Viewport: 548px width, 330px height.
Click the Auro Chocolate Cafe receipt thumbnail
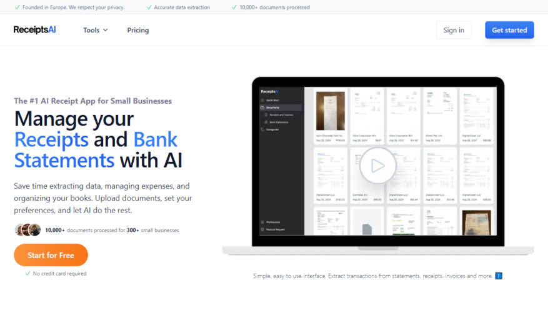tap(331, 111)
